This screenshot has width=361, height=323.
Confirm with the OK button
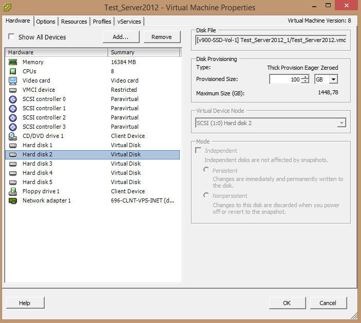[x=287, y=303]
